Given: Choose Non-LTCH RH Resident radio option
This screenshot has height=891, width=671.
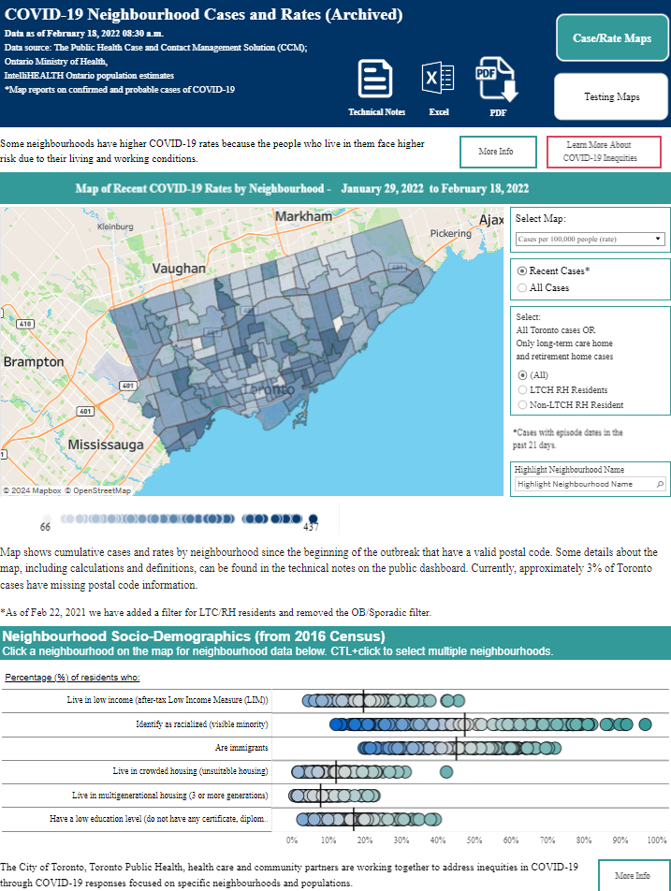Looking at the screenshot, I should coord(522,405).
